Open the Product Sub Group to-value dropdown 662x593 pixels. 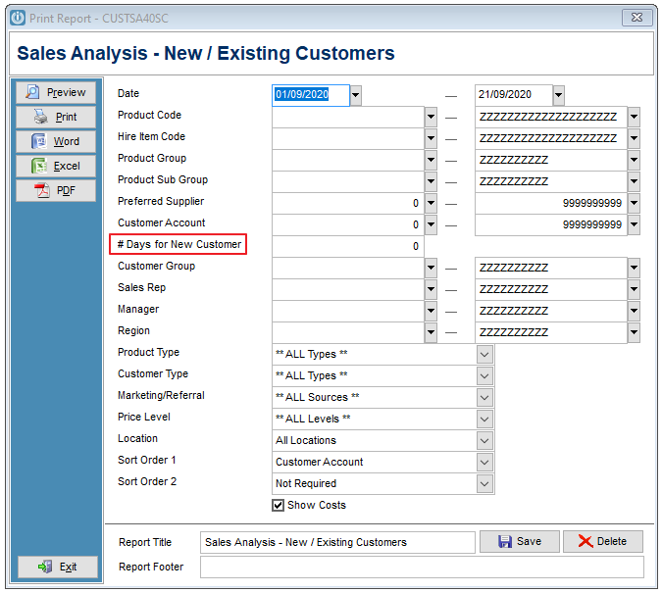point(634,182)
